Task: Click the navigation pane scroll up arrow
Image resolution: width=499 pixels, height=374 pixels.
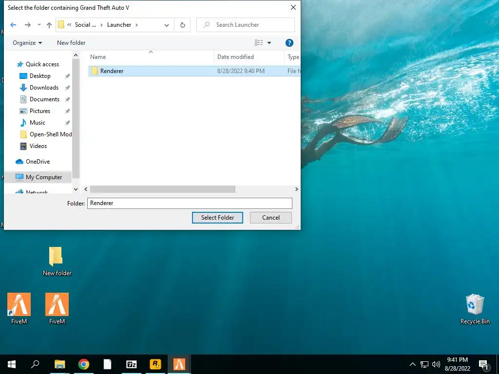Action: [x=76, y=56]
